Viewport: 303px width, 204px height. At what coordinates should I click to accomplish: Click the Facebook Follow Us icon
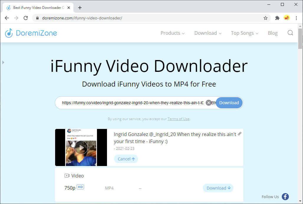pos(285,197)
